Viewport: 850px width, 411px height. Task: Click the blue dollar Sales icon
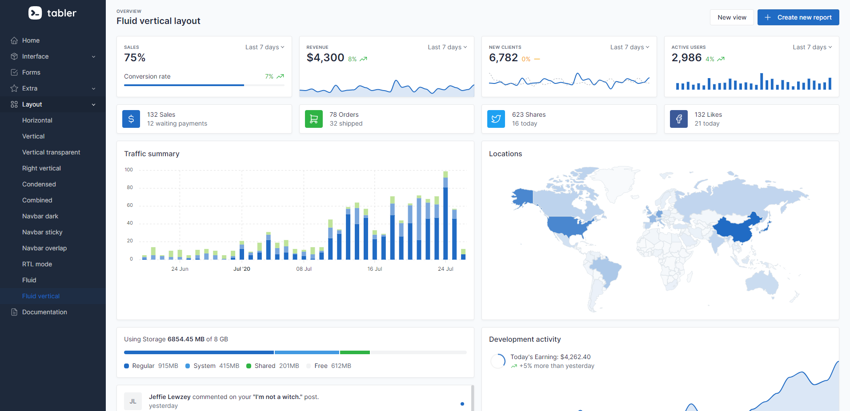pyautogui.click(x=131, y=119)
